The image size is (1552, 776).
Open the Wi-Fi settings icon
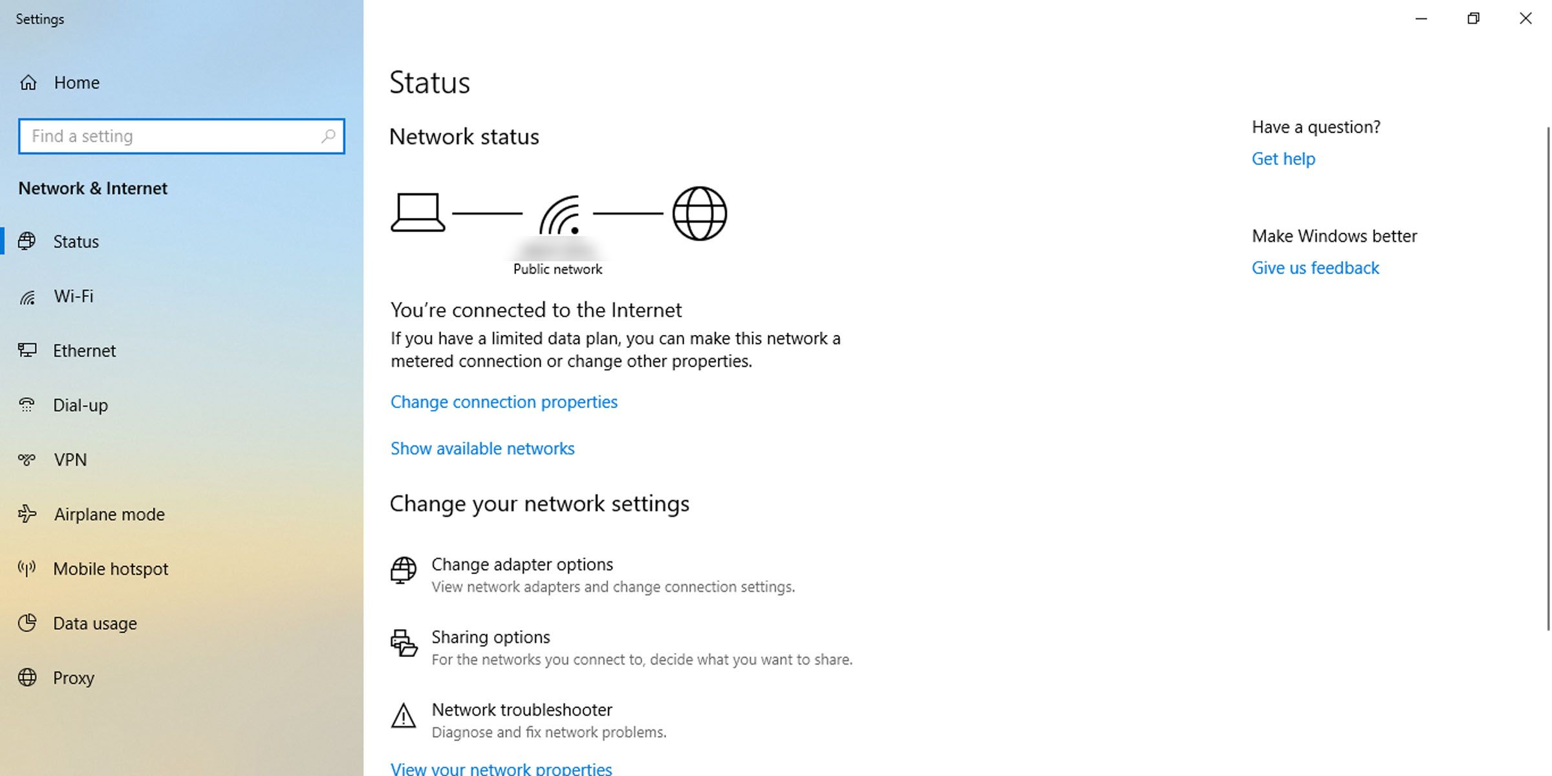pos(27,297)
